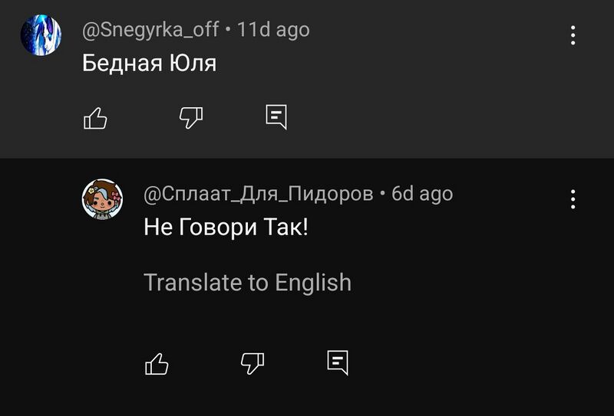This screenshot has height=416, width=614.
Task: Dislike the "Не Говори Так!" reply
Action: click(x=253, y=362)
